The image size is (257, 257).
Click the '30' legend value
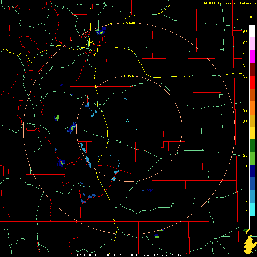click(245, 133)
